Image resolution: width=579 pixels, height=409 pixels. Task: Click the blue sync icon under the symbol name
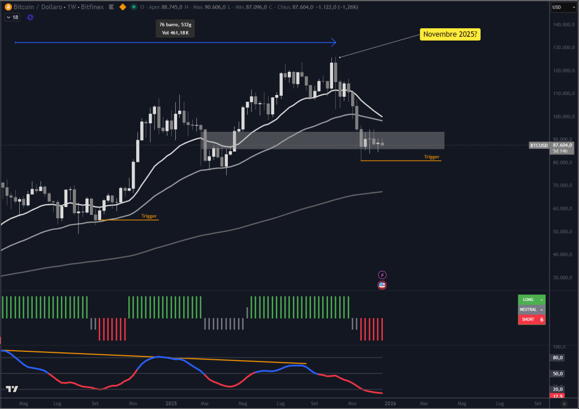30,18
